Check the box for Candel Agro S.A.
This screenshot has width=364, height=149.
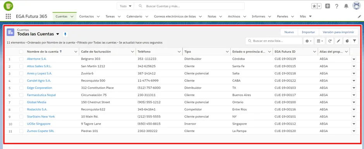[x=21, y=81]
